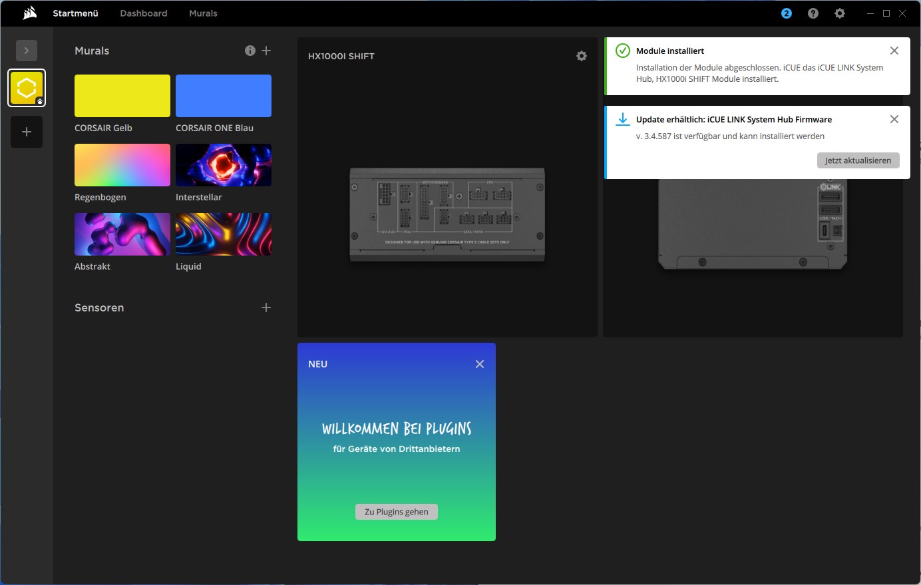
Task: Close the Willkommen bei Plugins card
Action: tap(480, 364)
